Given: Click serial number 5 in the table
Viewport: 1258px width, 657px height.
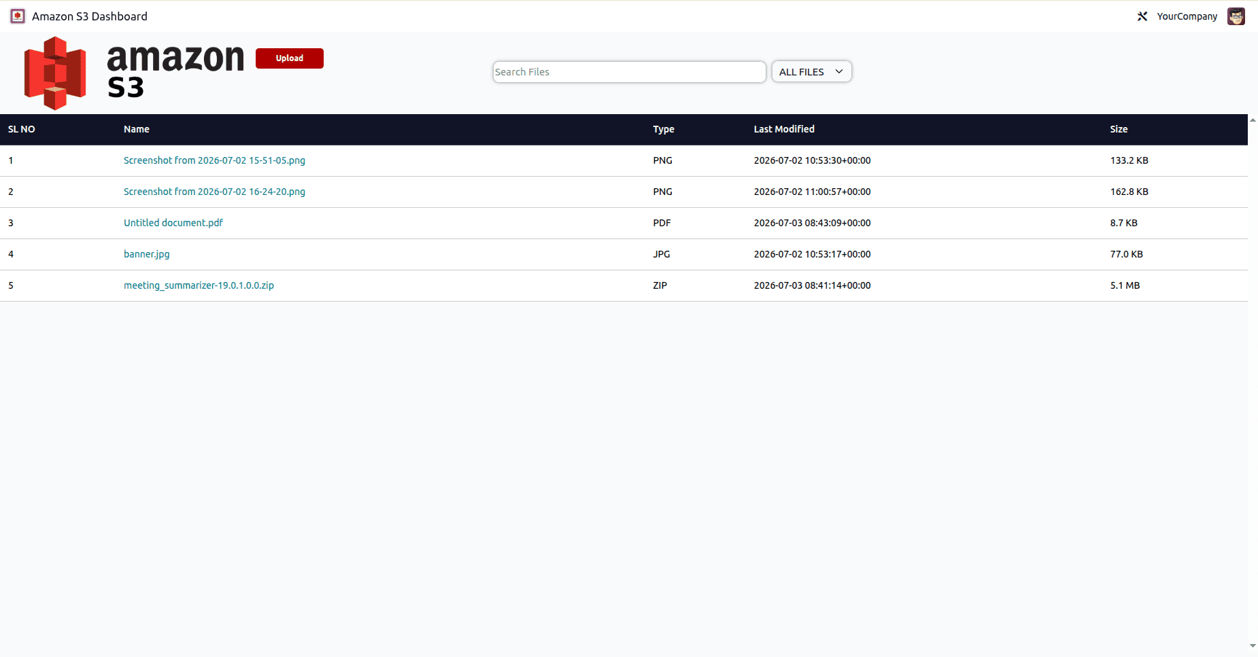Looking at the screenshot, I should (11, 285).
